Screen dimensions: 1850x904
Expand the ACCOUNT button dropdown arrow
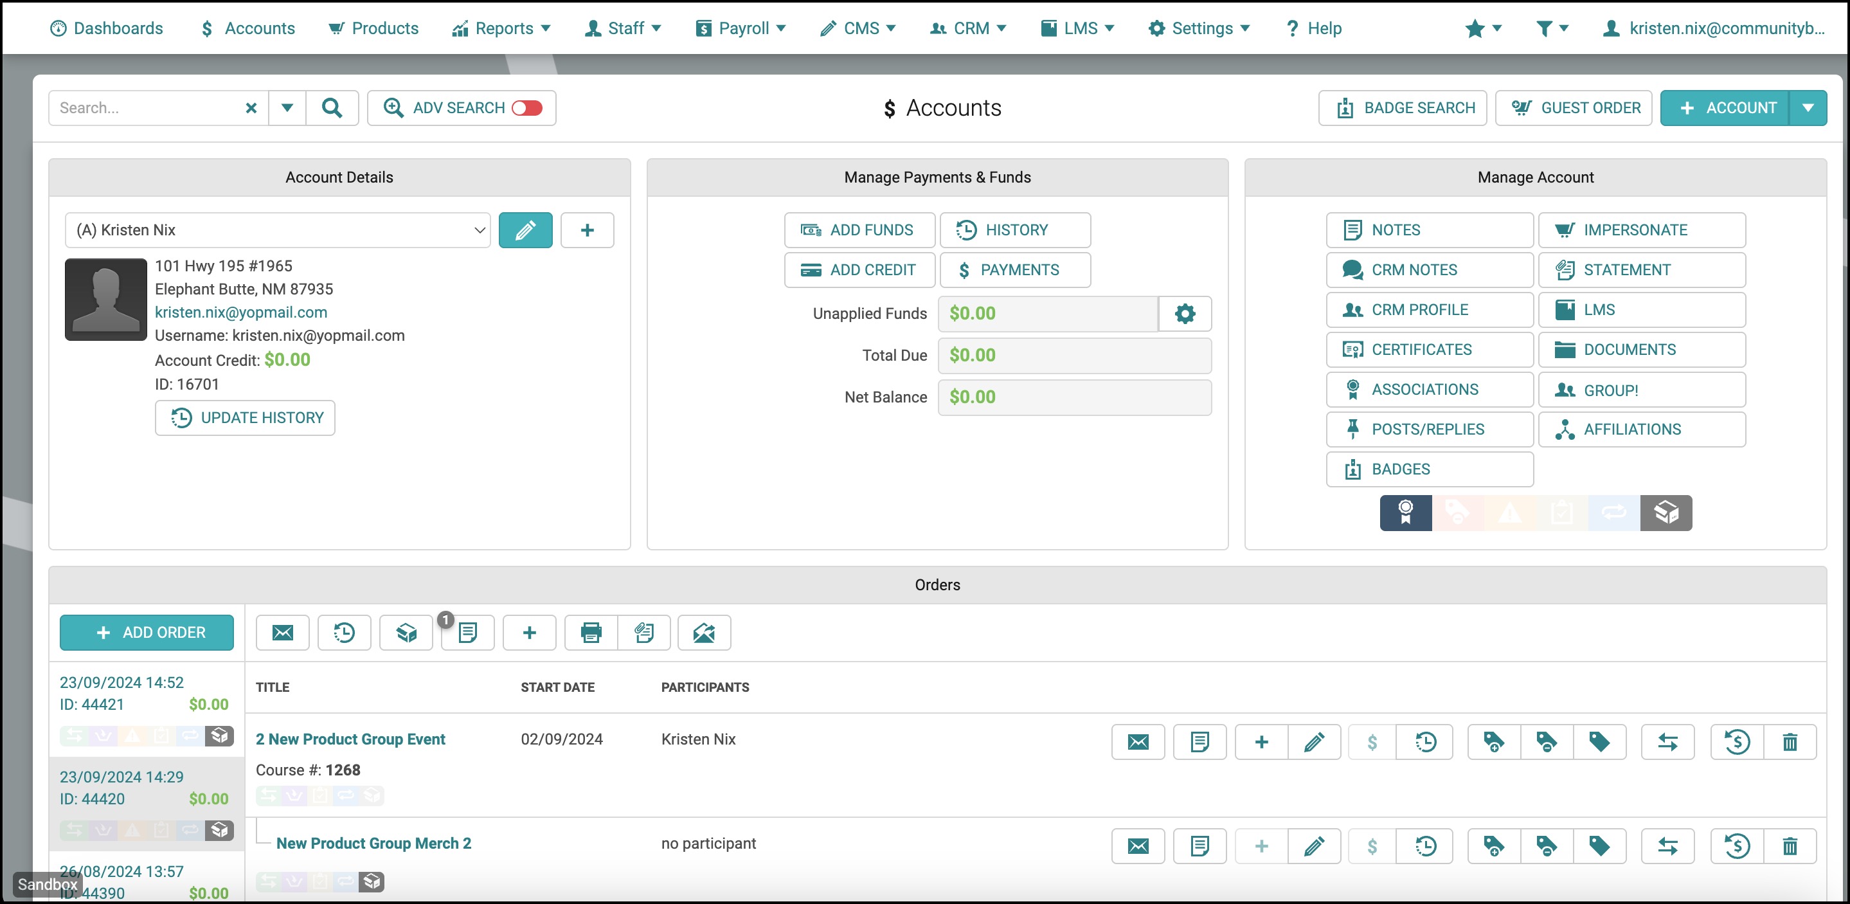pyautogui.click(x=1808, y=108)
